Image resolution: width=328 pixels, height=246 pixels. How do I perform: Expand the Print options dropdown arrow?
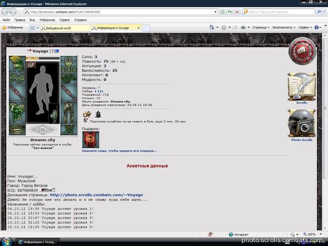pos(249,27)
